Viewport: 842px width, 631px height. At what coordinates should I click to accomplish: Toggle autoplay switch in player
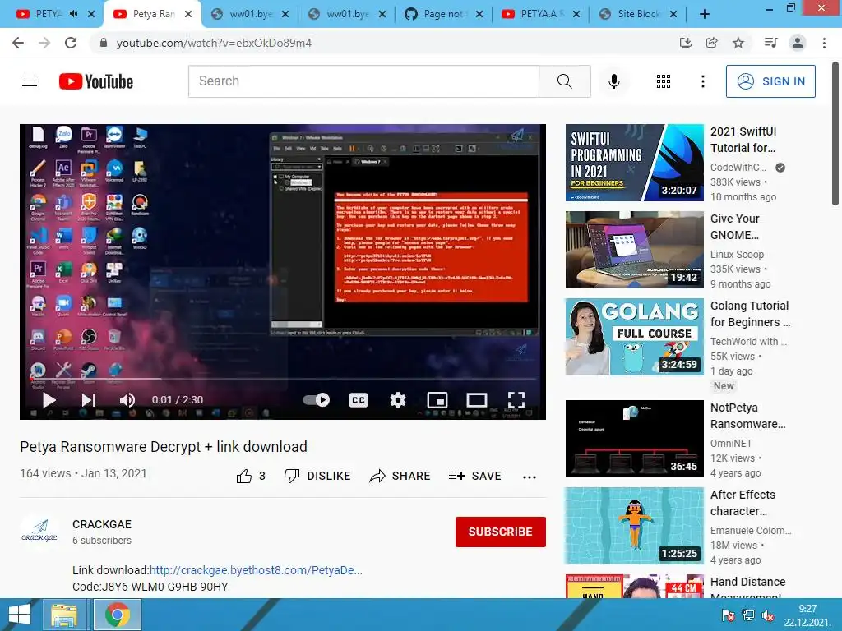(x=317, y=400)
